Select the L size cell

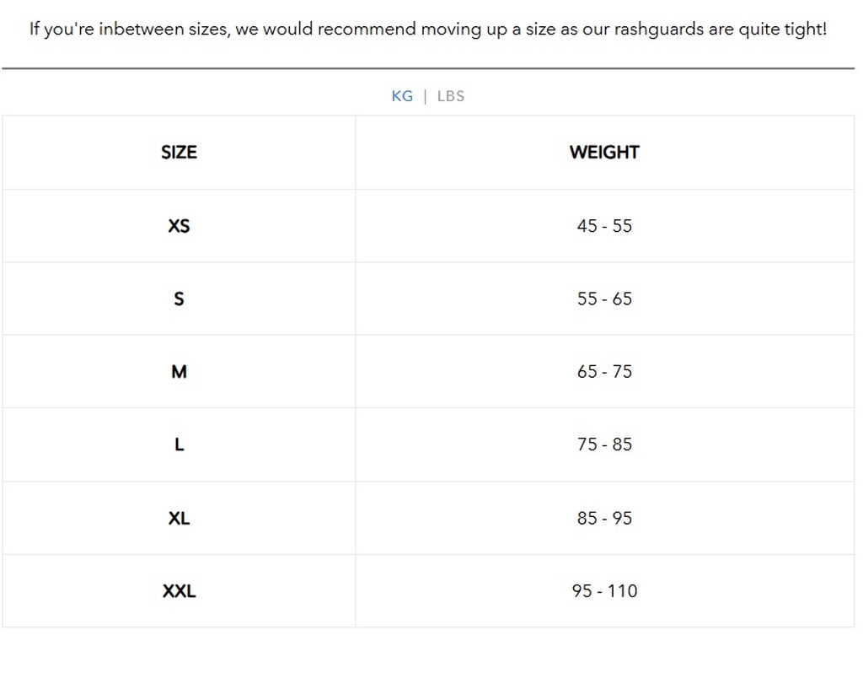pyautogui.click(x=179, y=445)
